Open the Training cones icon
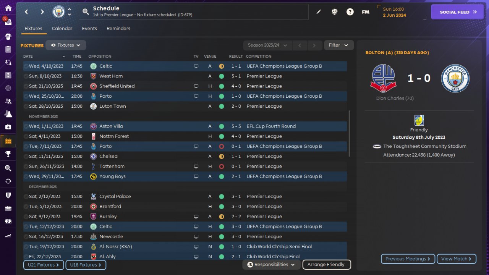489x275 pixels. 8,114
